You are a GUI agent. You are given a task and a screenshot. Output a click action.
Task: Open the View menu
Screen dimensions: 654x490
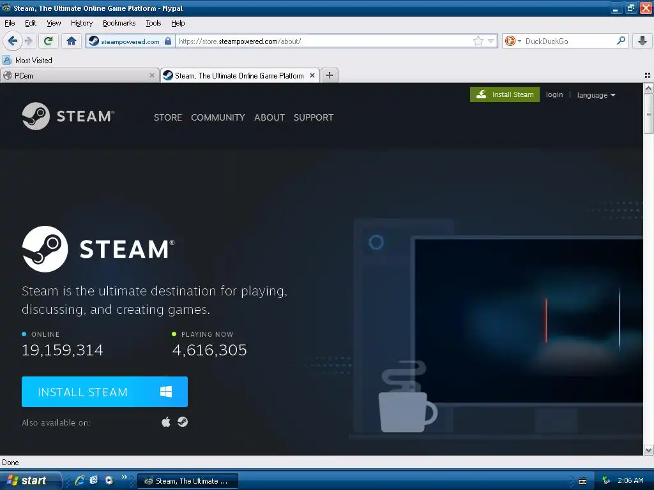(54, 23)
